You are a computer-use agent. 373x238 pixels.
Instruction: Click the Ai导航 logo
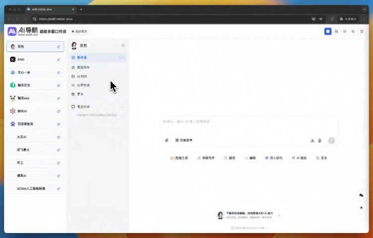(23, 31)
